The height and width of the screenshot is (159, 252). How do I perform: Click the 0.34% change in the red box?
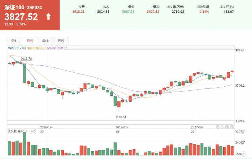coord(21,24)
